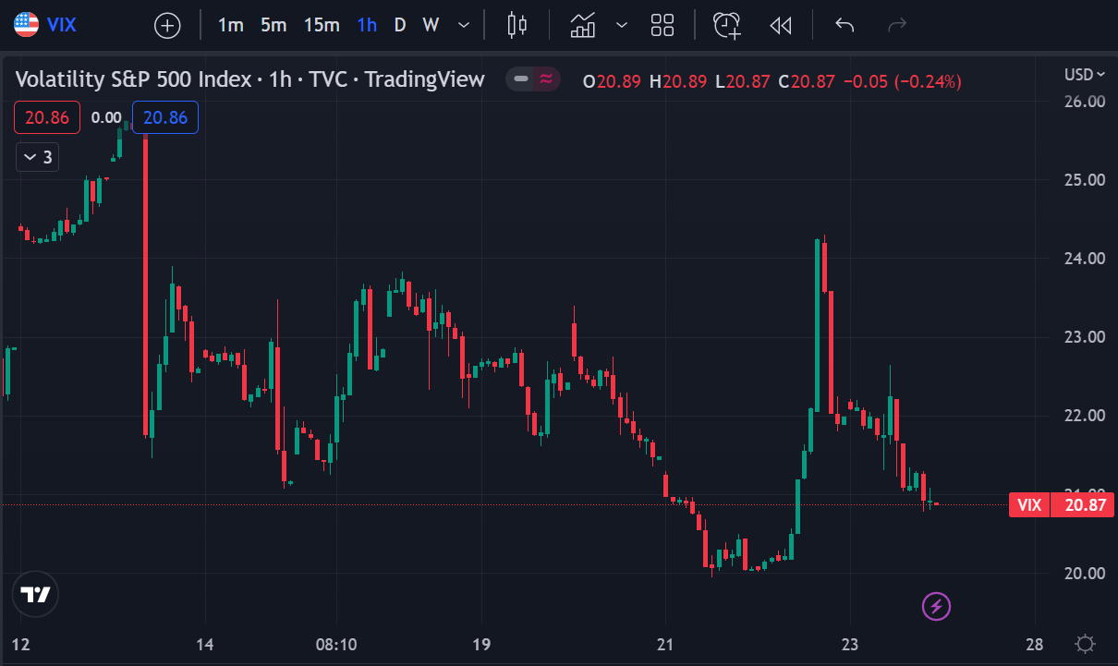Open the candlestick chart type menu
The height and width of the screenshot is (666, 1118).
517,25
